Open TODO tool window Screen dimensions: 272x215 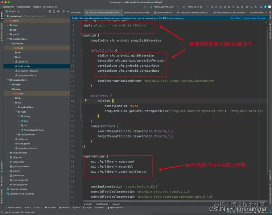click(x=37, y=207)
